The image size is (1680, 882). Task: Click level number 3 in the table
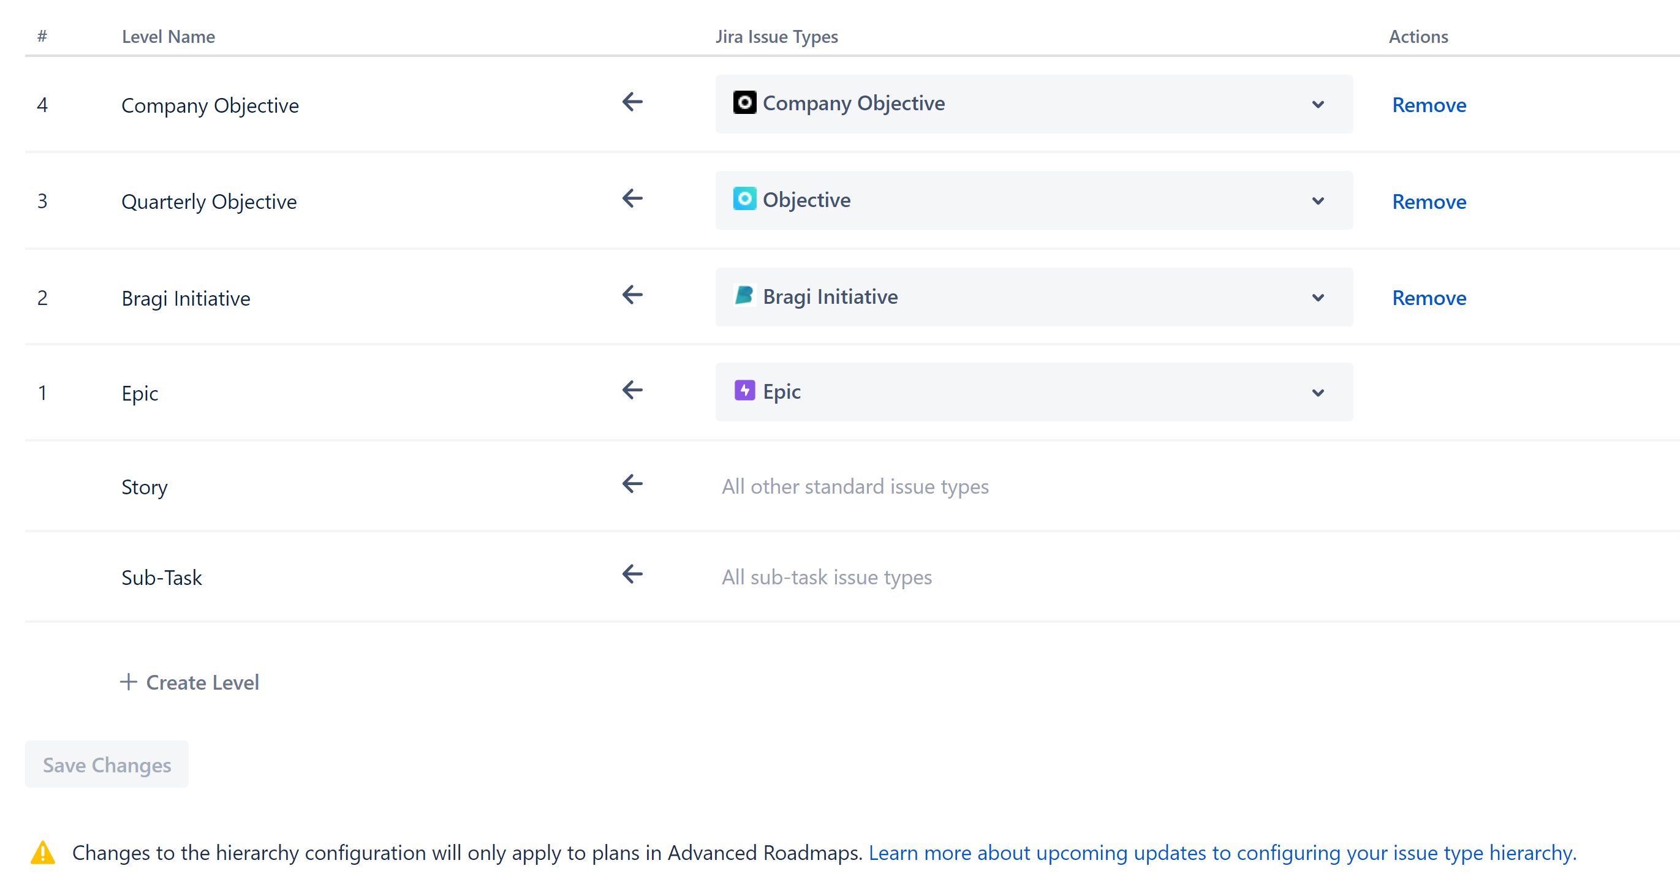pyautogui.click(x=42, y=202)
